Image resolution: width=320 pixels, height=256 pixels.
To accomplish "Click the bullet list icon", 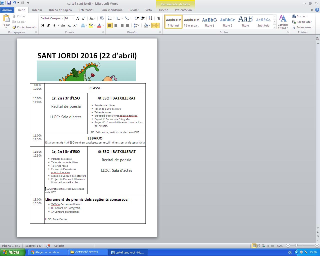I will point(110,18).
